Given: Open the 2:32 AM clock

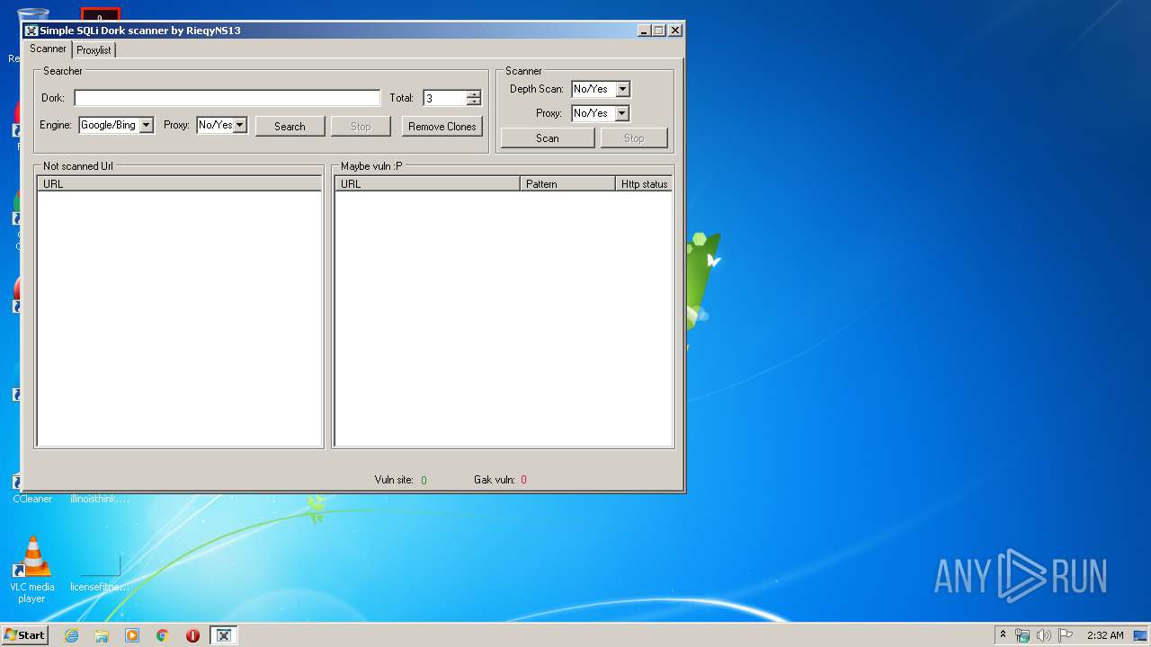Looking at the screenshot, I should coord(1105,635).
